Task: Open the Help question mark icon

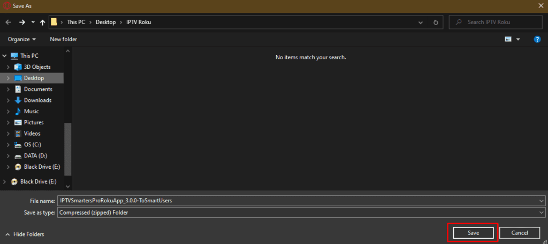Action: click(x=537, y=40)
